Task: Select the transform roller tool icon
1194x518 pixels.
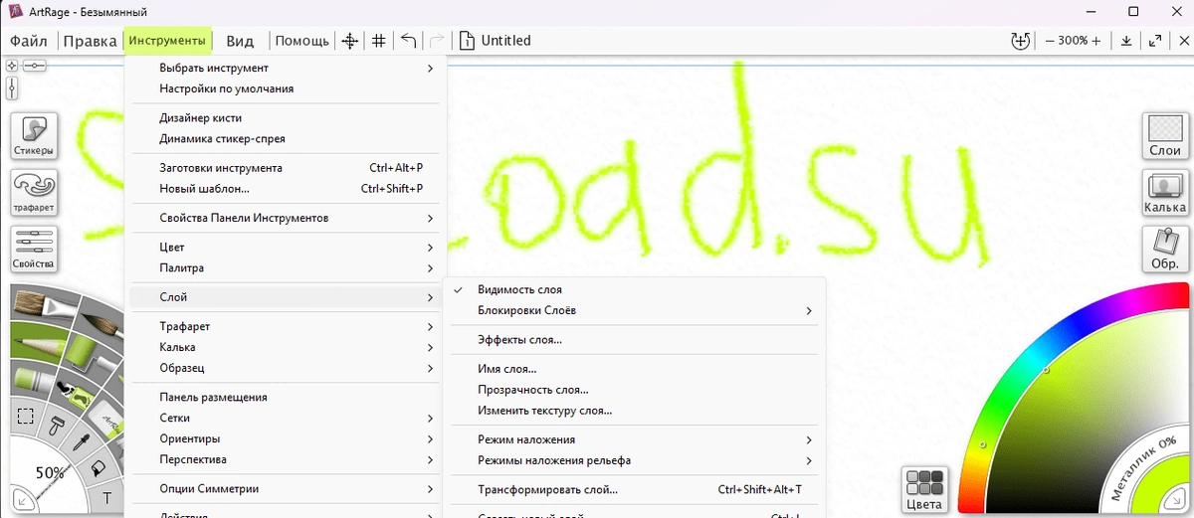Action: tap(58, 426)
